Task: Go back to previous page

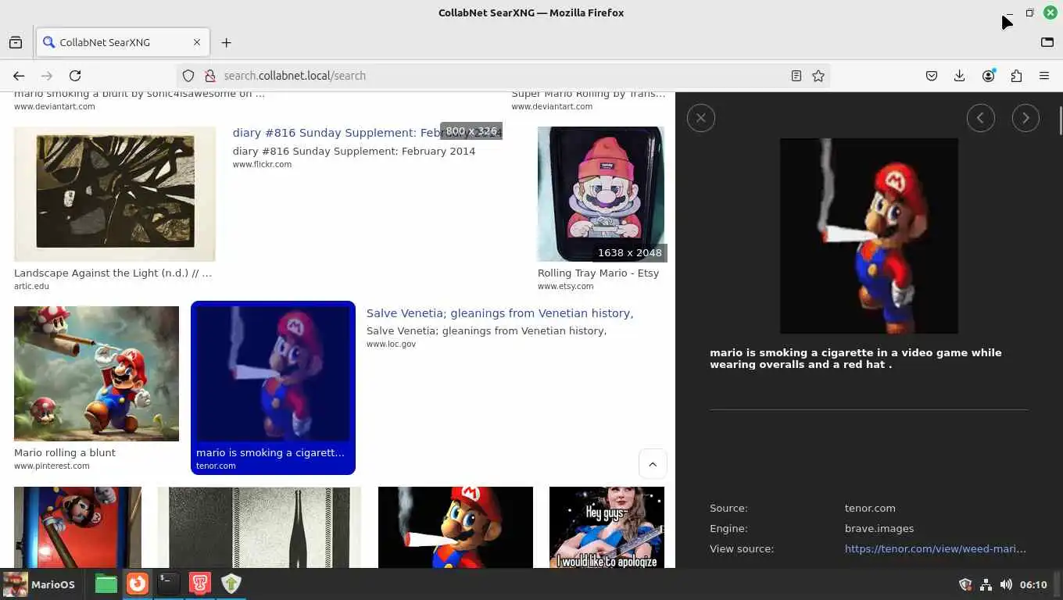Action: (19, 76)
